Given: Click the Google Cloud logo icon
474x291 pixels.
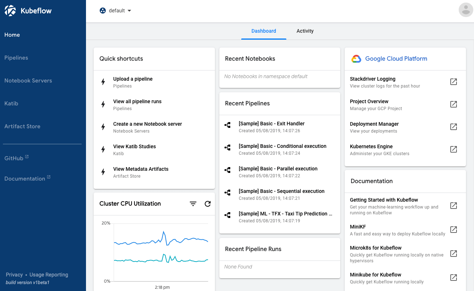Looking at the screenshot, I should point(356,59).
